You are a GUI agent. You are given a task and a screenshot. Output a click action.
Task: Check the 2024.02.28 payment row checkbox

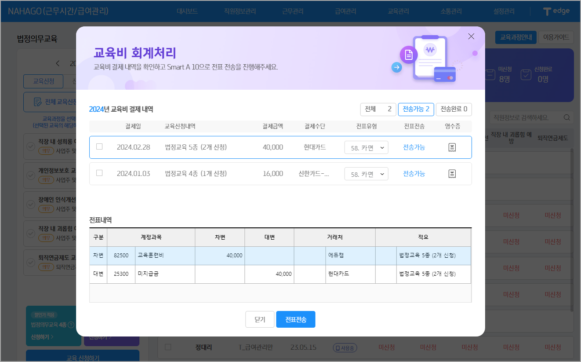pos(99,146)
